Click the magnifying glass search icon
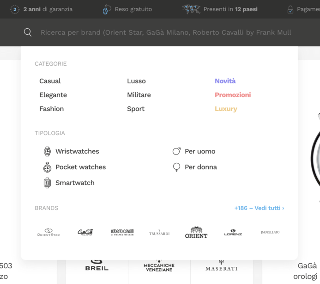This screenshot has height=284, width=320. click(x=28, y=32)
